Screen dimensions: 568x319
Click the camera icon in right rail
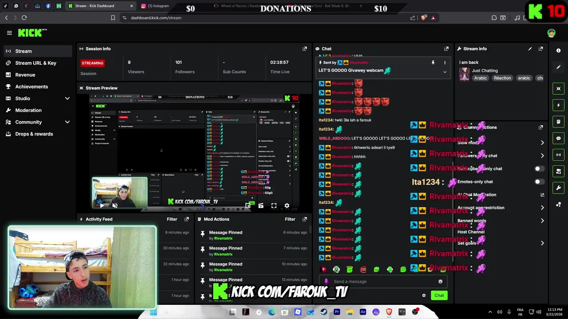tap(558, 171)
